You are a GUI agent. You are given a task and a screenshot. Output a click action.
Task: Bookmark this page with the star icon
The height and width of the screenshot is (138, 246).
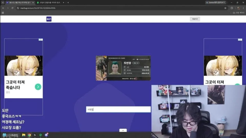click(x=225, y=8)
